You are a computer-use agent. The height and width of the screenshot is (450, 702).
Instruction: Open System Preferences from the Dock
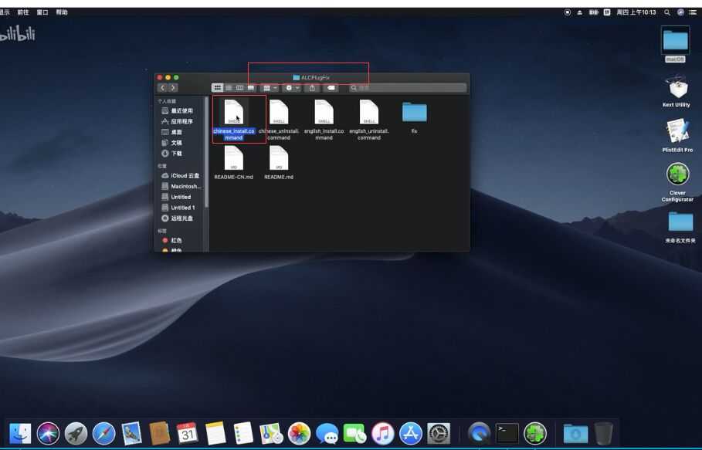point(439,433)
